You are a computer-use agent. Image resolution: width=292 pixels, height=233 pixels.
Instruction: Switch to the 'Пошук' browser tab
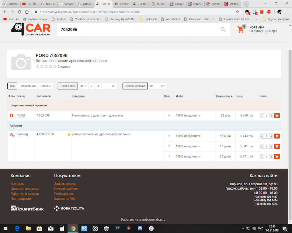pos(177,4)
